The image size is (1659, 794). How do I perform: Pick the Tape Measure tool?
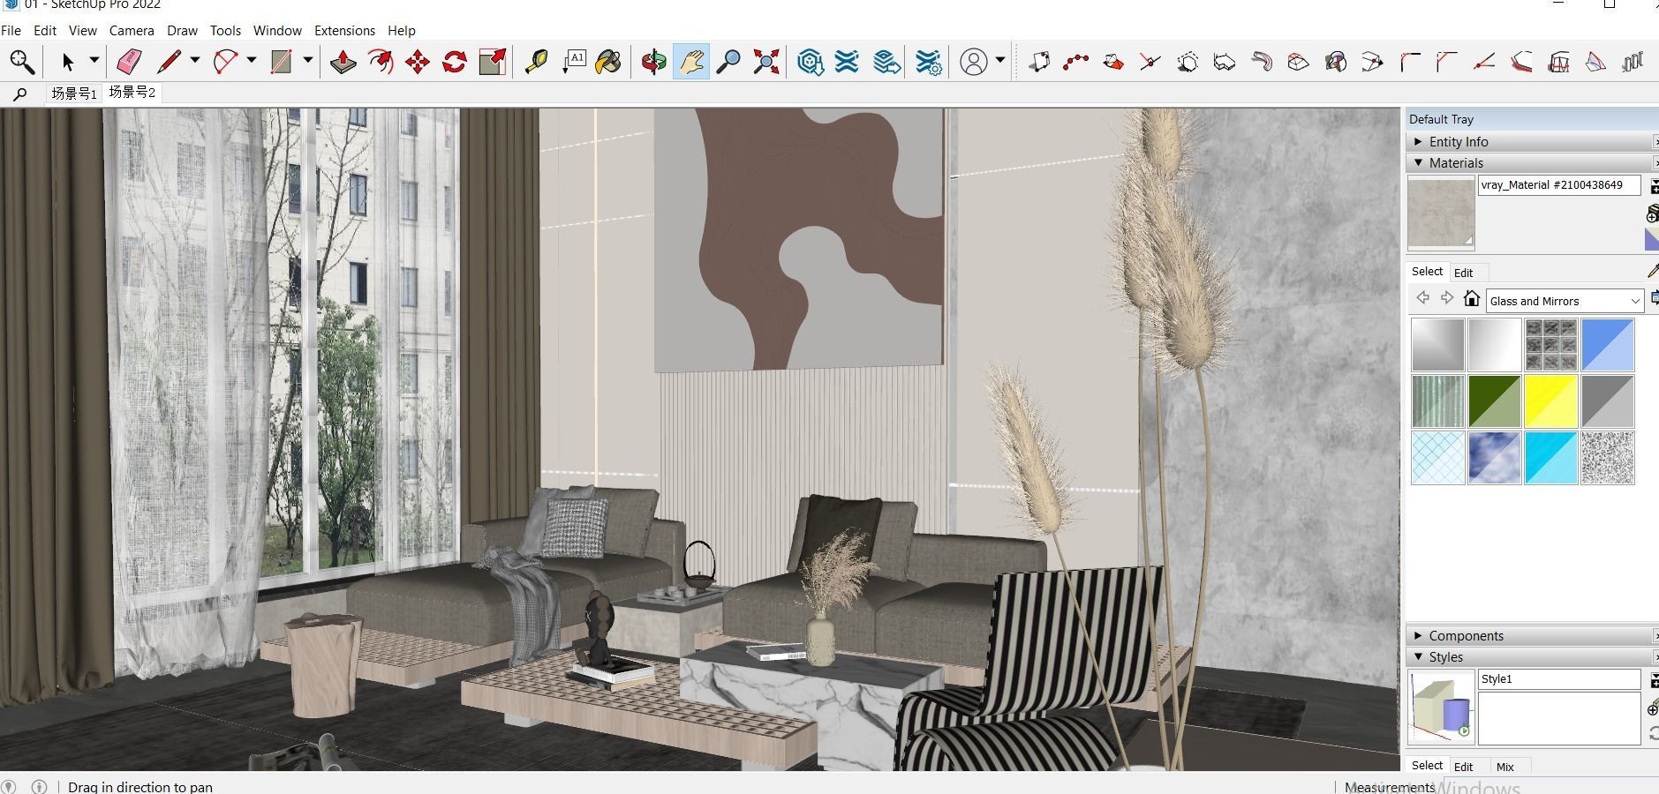(536, 62)
